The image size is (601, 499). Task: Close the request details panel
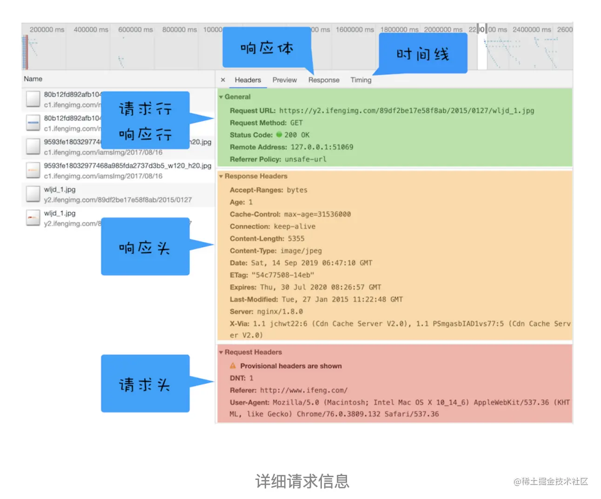coord(223,80)
